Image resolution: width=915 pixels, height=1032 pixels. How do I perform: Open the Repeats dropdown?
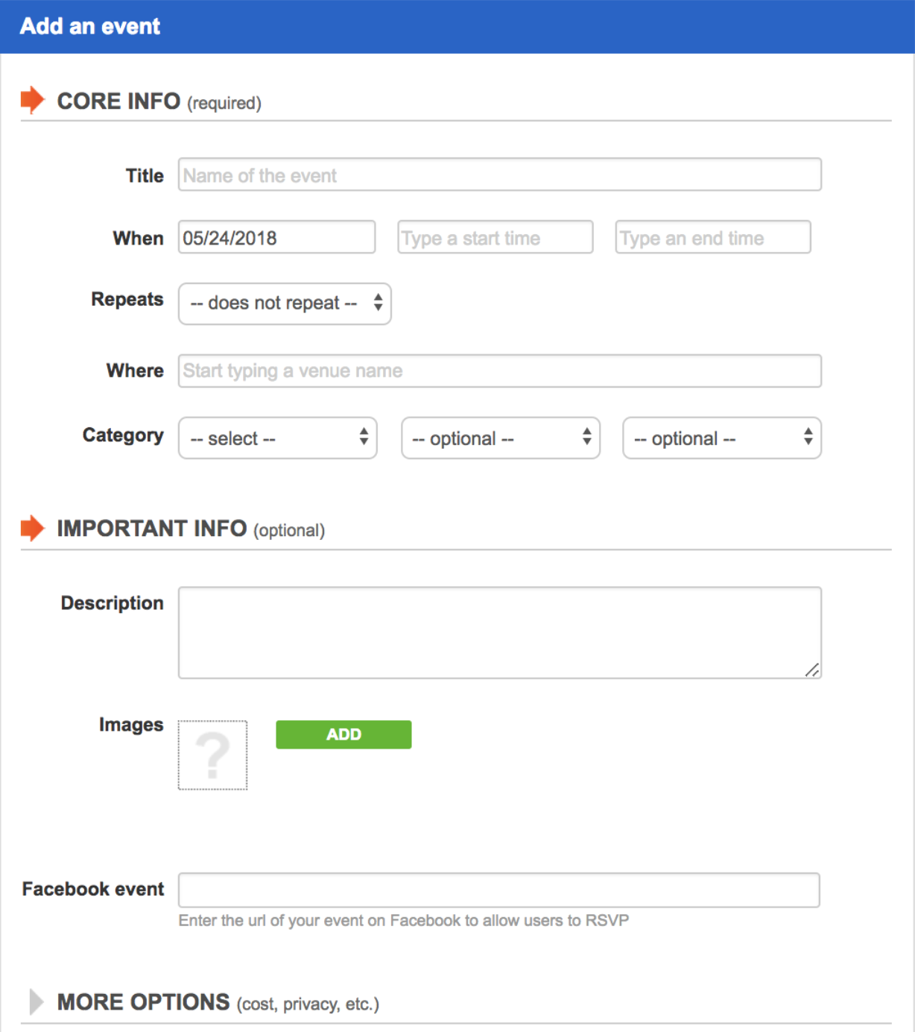click(285, 303)
